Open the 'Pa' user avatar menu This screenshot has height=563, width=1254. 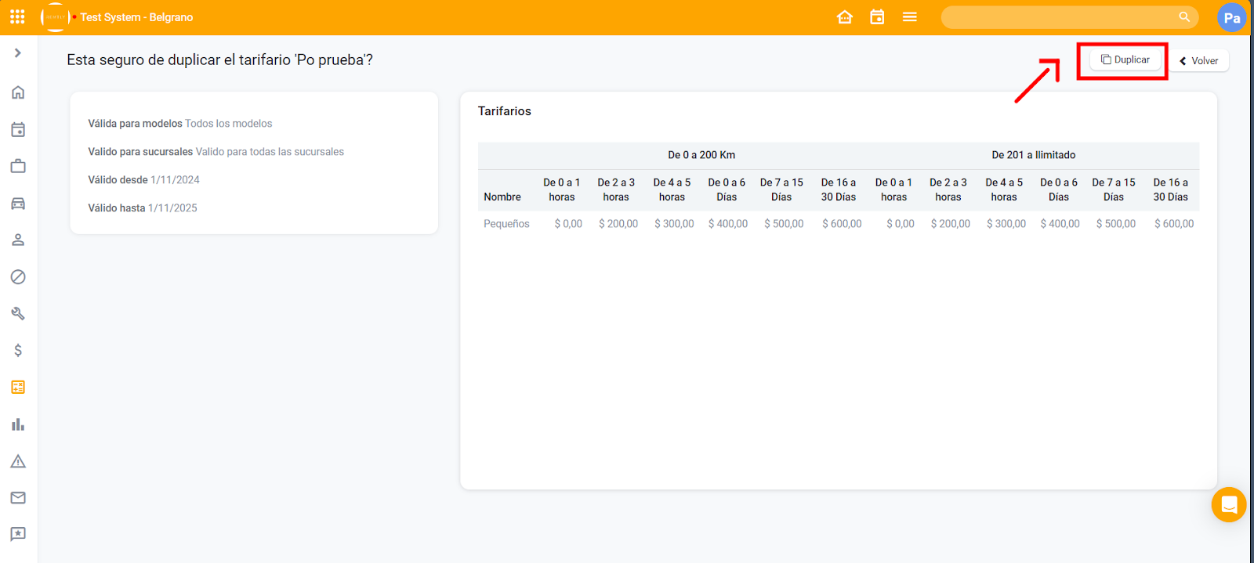point(1231,18)
